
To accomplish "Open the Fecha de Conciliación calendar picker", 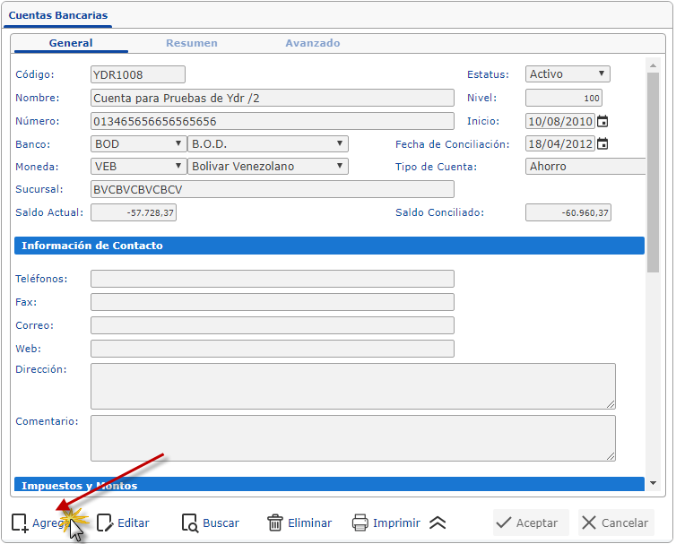I will click(x=602, y=143).
